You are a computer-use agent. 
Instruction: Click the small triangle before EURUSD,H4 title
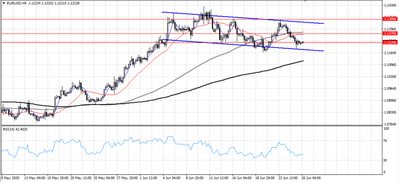click(x=4, y=3)
